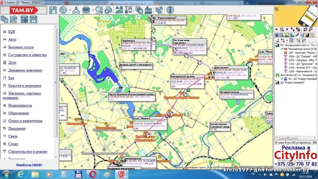Click the overlapping circles toolbar icon
The image size is (318, 179).
[x=108, y=10]
